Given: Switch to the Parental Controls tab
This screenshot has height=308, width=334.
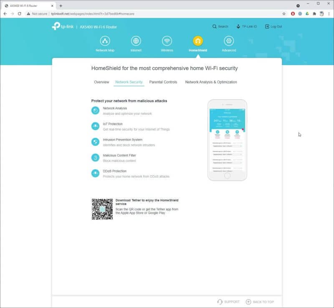Looking at the screenshot, I should click(163, 82).
